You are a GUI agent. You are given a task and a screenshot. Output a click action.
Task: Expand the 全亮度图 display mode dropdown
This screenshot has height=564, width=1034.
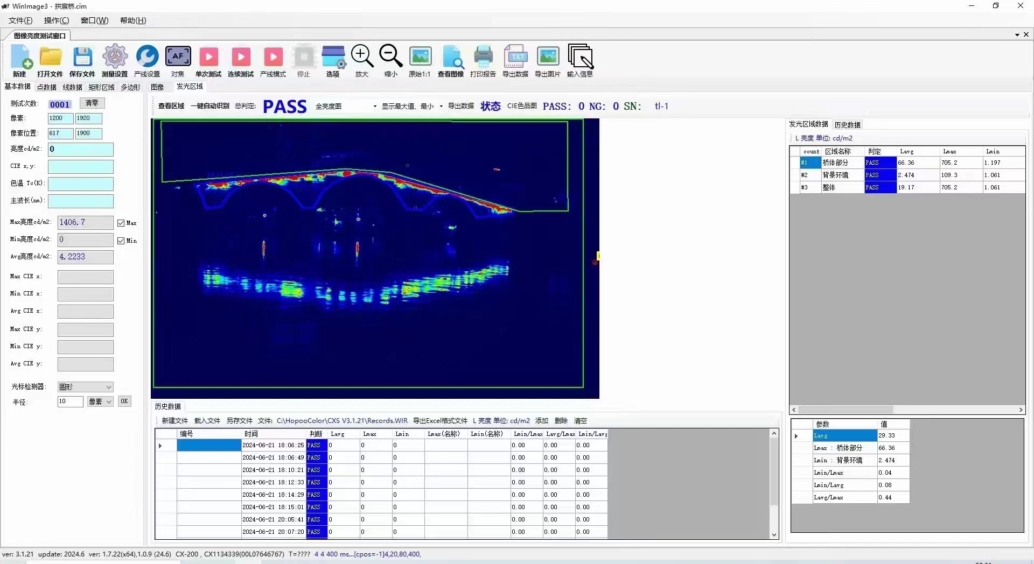pyautogui.click(x=375, y=107)
